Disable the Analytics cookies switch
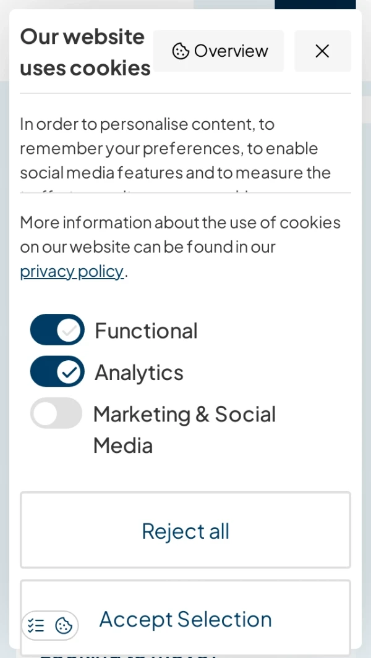Viewport: 371px width, 658px height. click(57, 371)
